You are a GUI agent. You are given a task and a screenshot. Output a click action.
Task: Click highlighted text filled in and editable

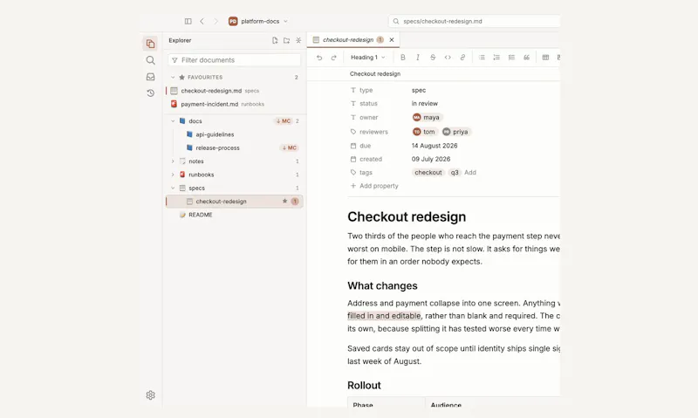point(384,316)
